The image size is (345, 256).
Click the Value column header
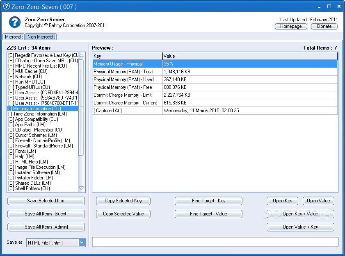pos(250,56)
